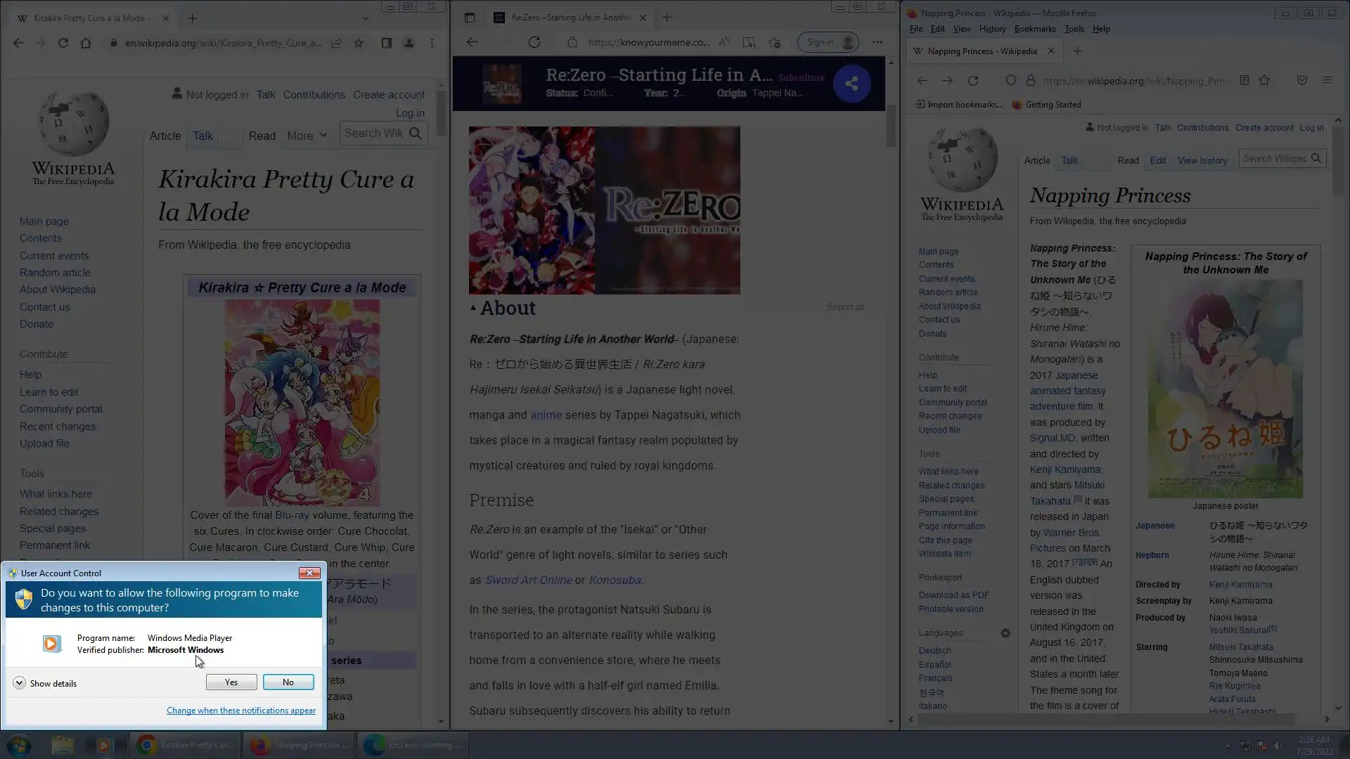Click No in User Account Control dialog
This screenshot has height=759, width=1350.
point(288,682)
